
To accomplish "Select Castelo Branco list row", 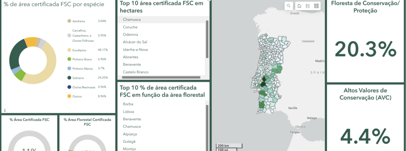I will tap(162, 72).
